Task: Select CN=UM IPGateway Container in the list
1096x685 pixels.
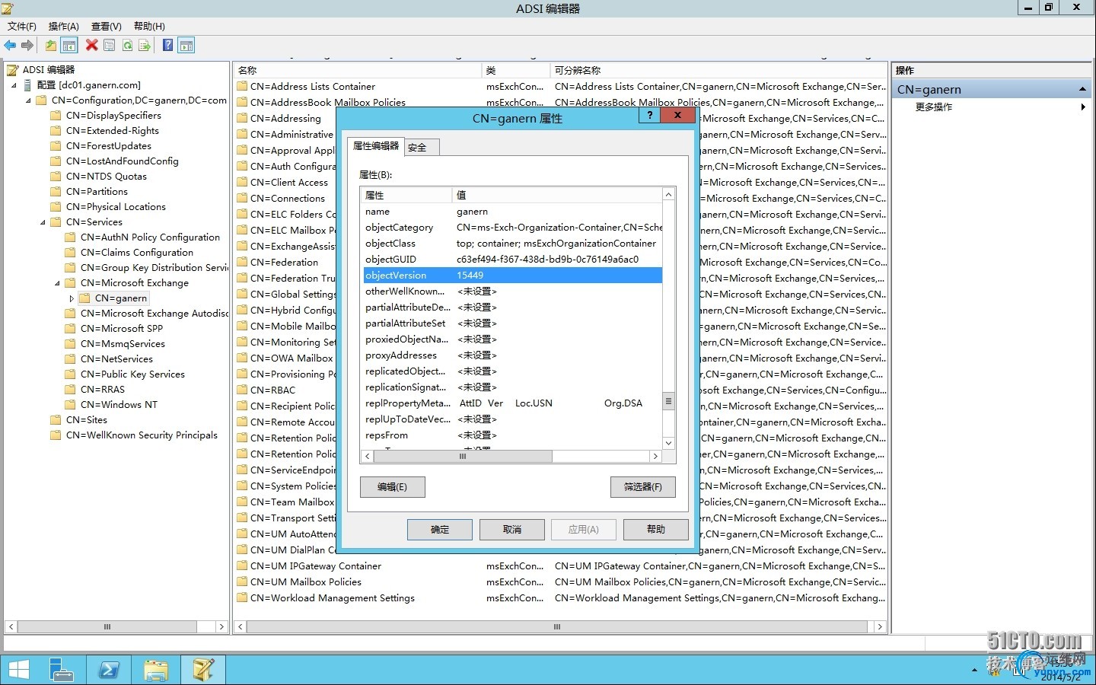Action: click(x=315, y=566)
